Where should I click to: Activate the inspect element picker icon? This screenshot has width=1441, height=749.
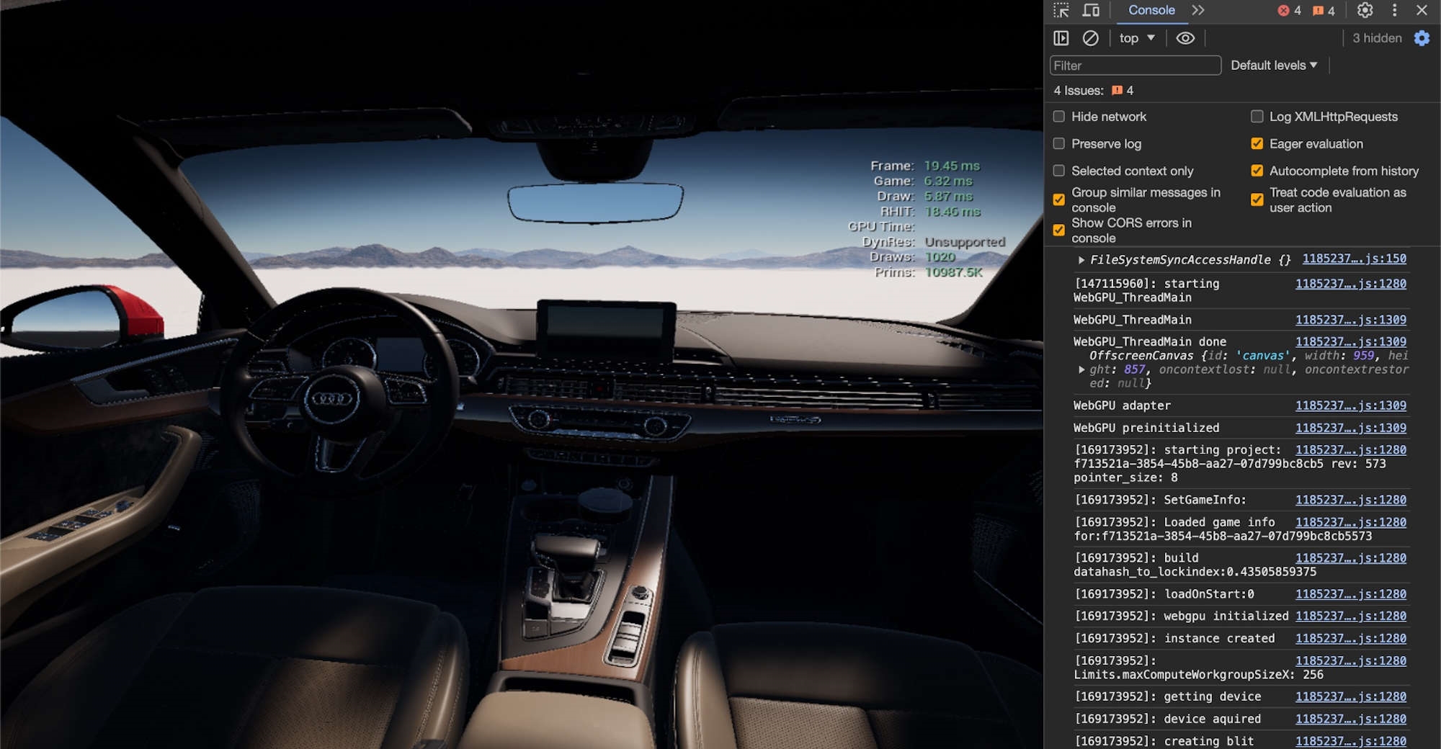pyautogui.click(x=1061, y=10)
